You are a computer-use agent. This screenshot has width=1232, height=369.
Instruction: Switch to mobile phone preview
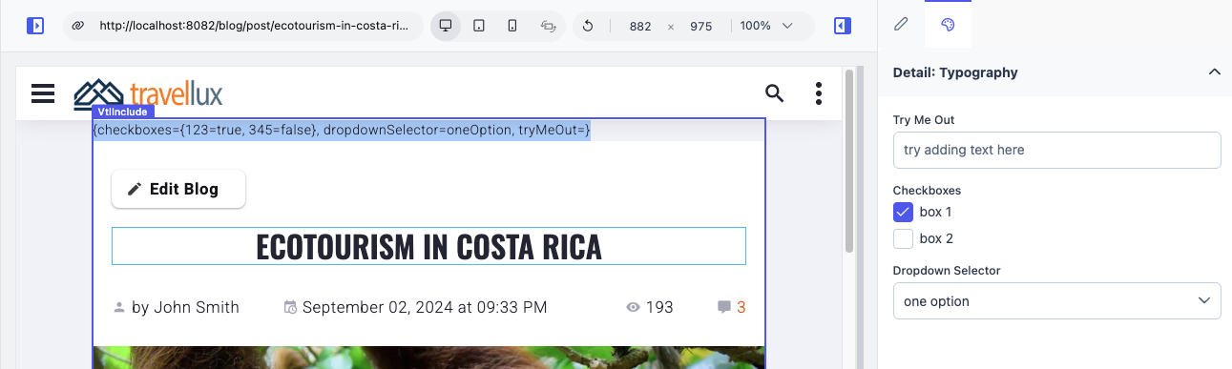coord(512,26)
